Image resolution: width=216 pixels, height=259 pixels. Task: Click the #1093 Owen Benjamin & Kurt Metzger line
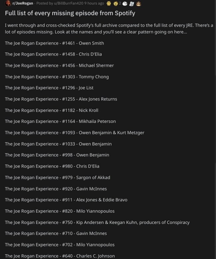[75, 133]
